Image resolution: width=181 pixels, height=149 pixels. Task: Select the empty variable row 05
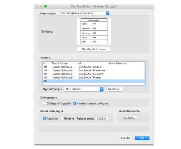pos(94,81)
